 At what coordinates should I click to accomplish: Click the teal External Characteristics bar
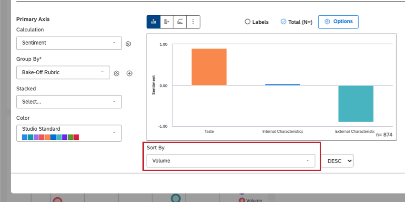pos(356,104)
